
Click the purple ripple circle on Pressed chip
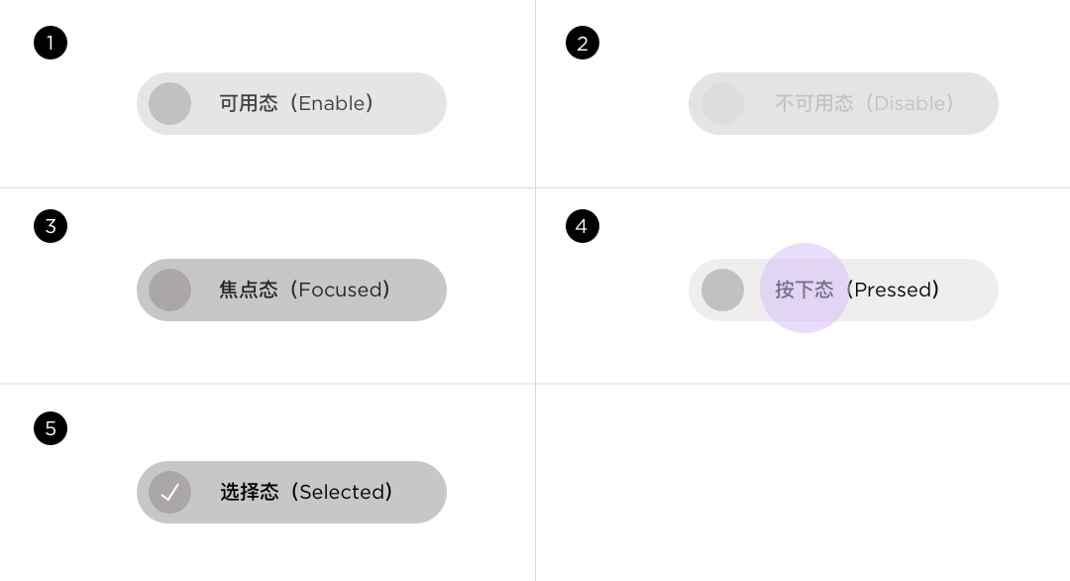coord(804,289)
